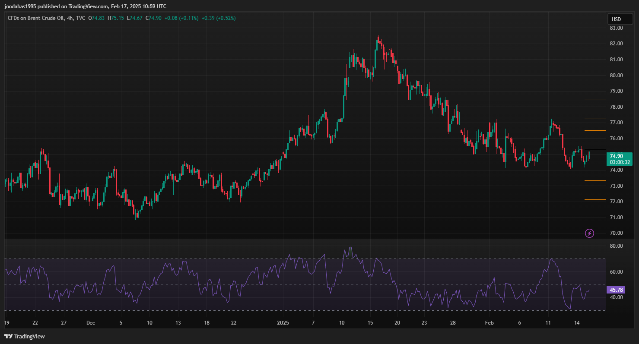The image size is (639, 344).
Task: Click the 11 date label on time axis
Action: pyautogui.click(x=548, y=322)
